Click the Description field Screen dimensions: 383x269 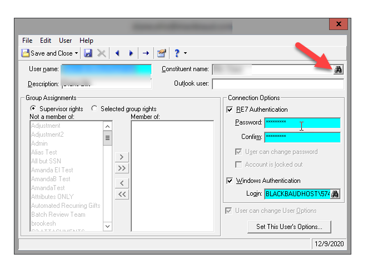pyautogui.click(x=106, y=84)
